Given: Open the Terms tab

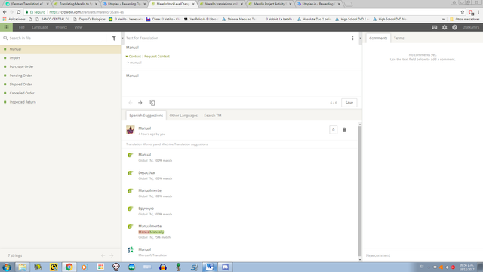Looking at the screenshot, I should pos(399,39).
